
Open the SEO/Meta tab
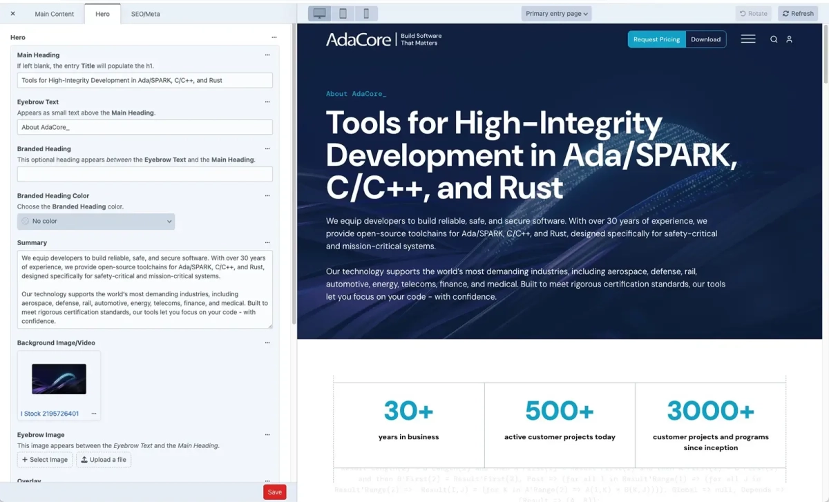(x=144, y=13)
